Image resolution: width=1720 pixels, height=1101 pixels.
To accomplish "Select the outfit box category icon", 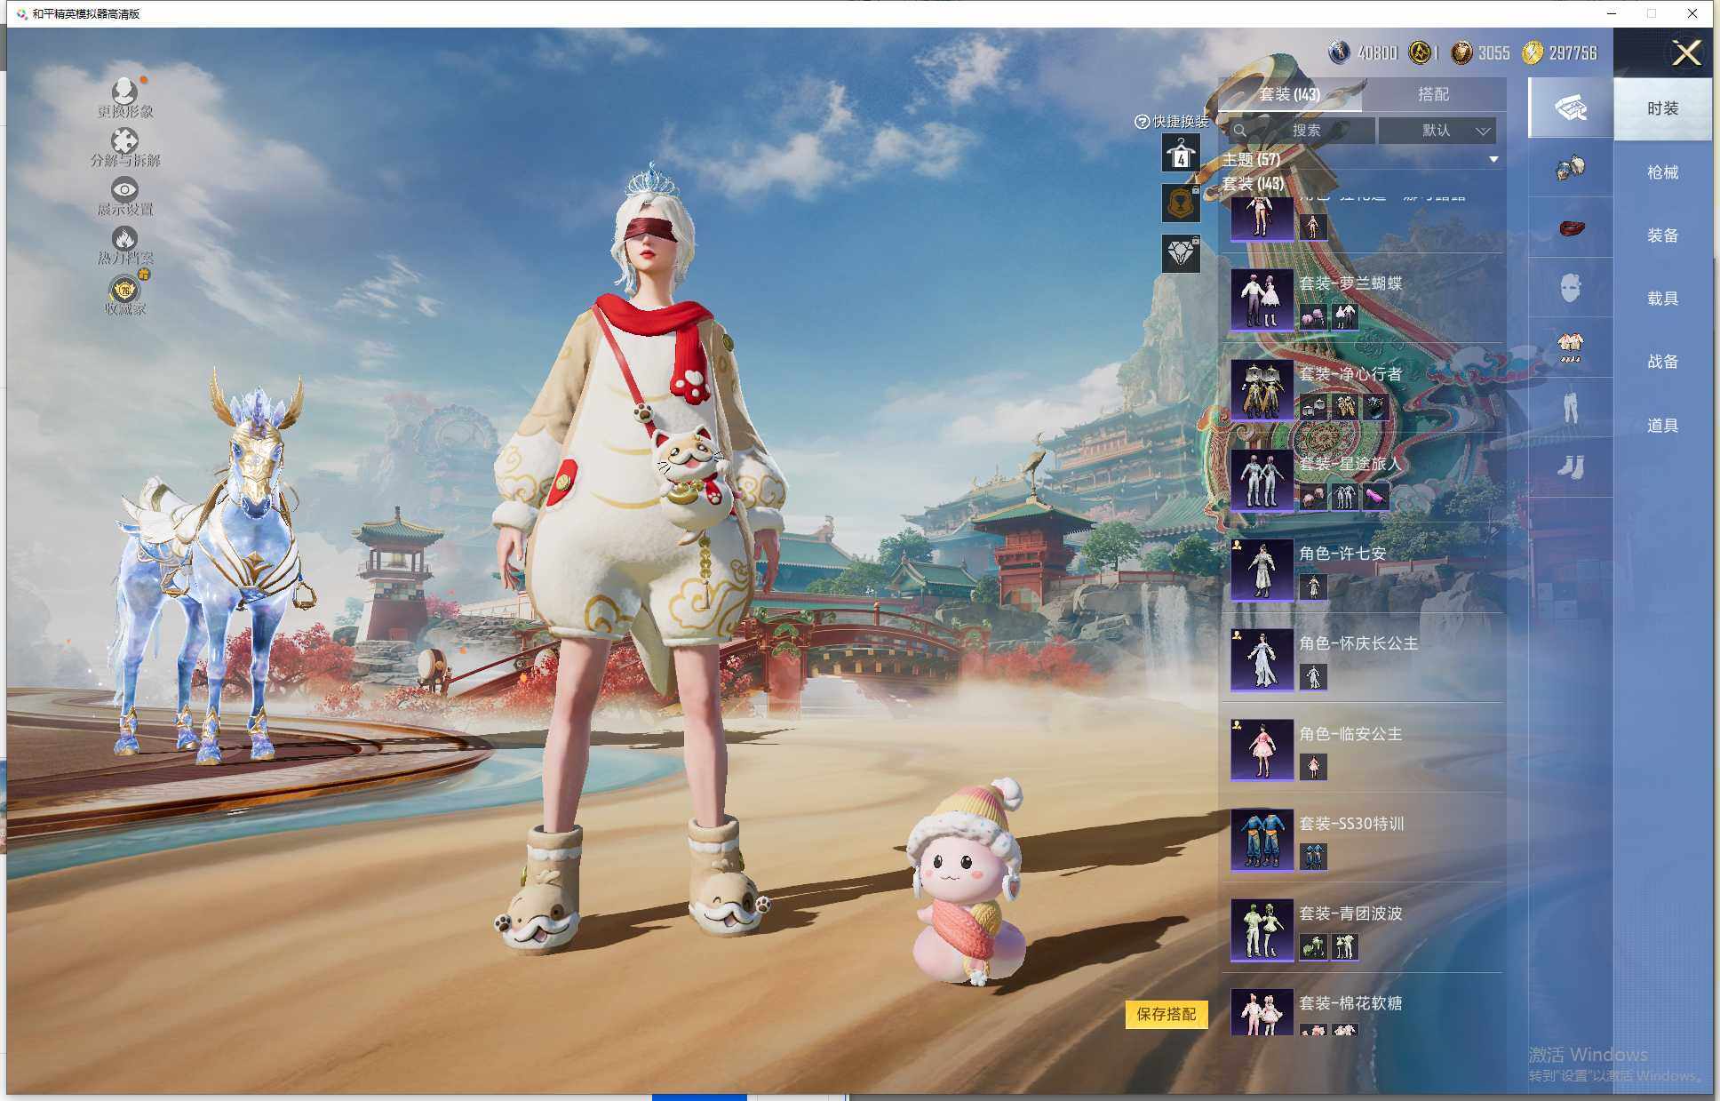I will pyautogui.click(x=1570, y=108).
